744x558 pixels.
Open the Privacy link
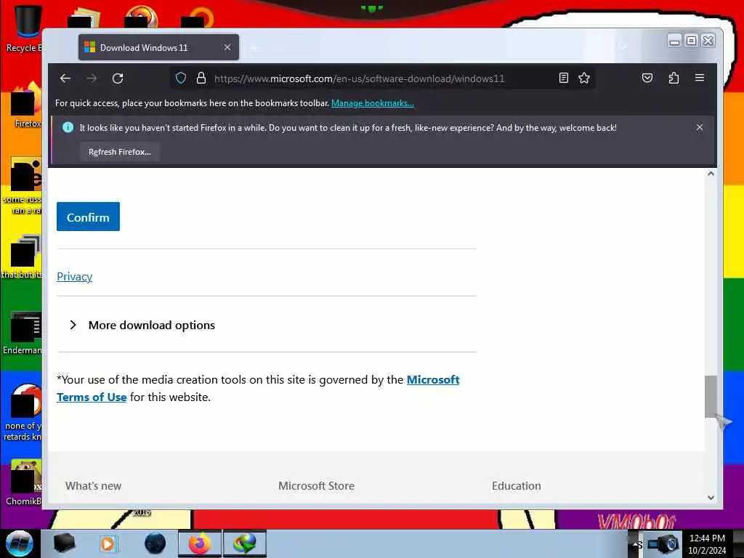point(75,277)
